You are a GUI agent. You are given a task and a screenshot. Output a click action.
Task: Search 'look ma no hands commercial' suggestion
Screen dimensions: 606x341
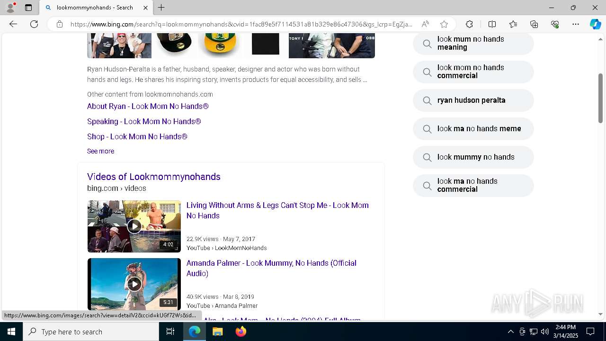(x=473, y=186)
